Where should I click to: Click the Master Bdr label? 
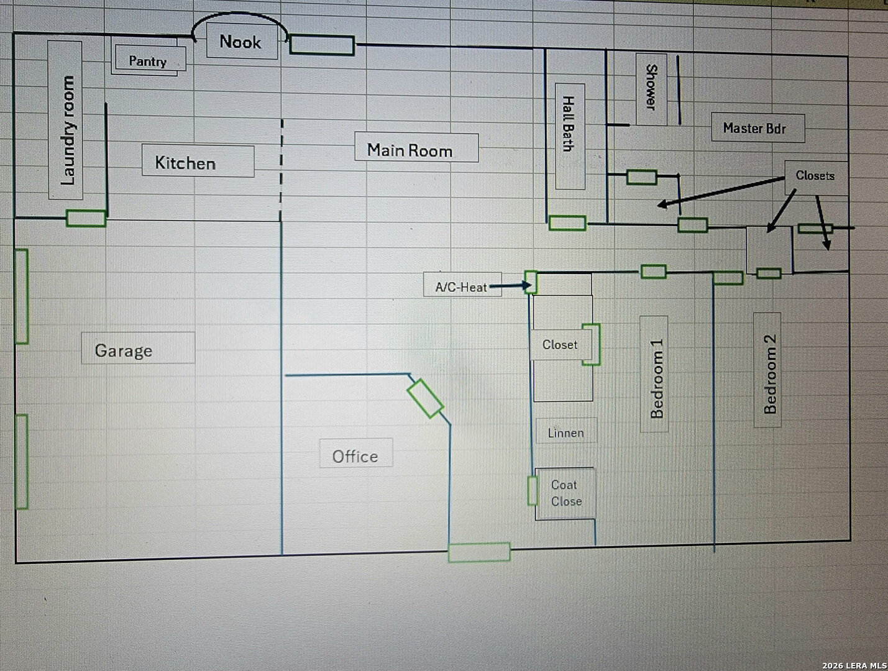tap(757, 128)
